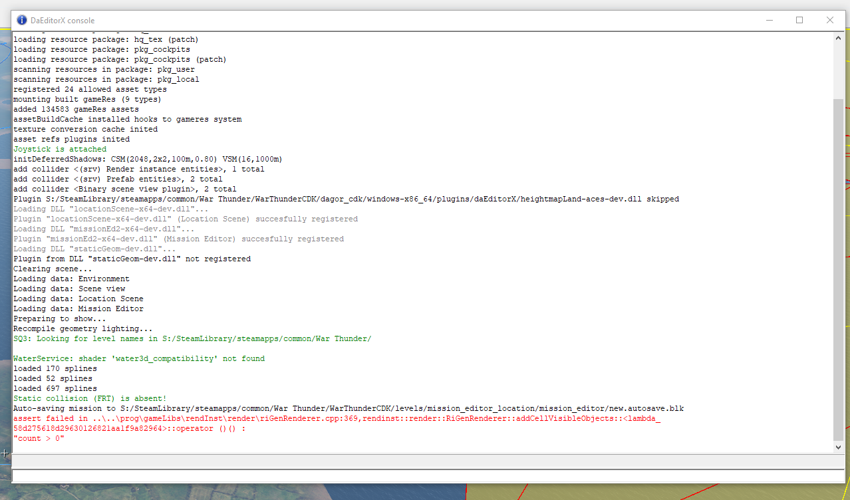Click the scrollbar down arrow in console
850x500 pixels.
coord(838,447)
